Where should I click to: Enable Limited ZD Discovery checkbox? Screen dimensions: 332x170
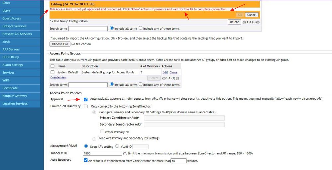coord(86,106)
